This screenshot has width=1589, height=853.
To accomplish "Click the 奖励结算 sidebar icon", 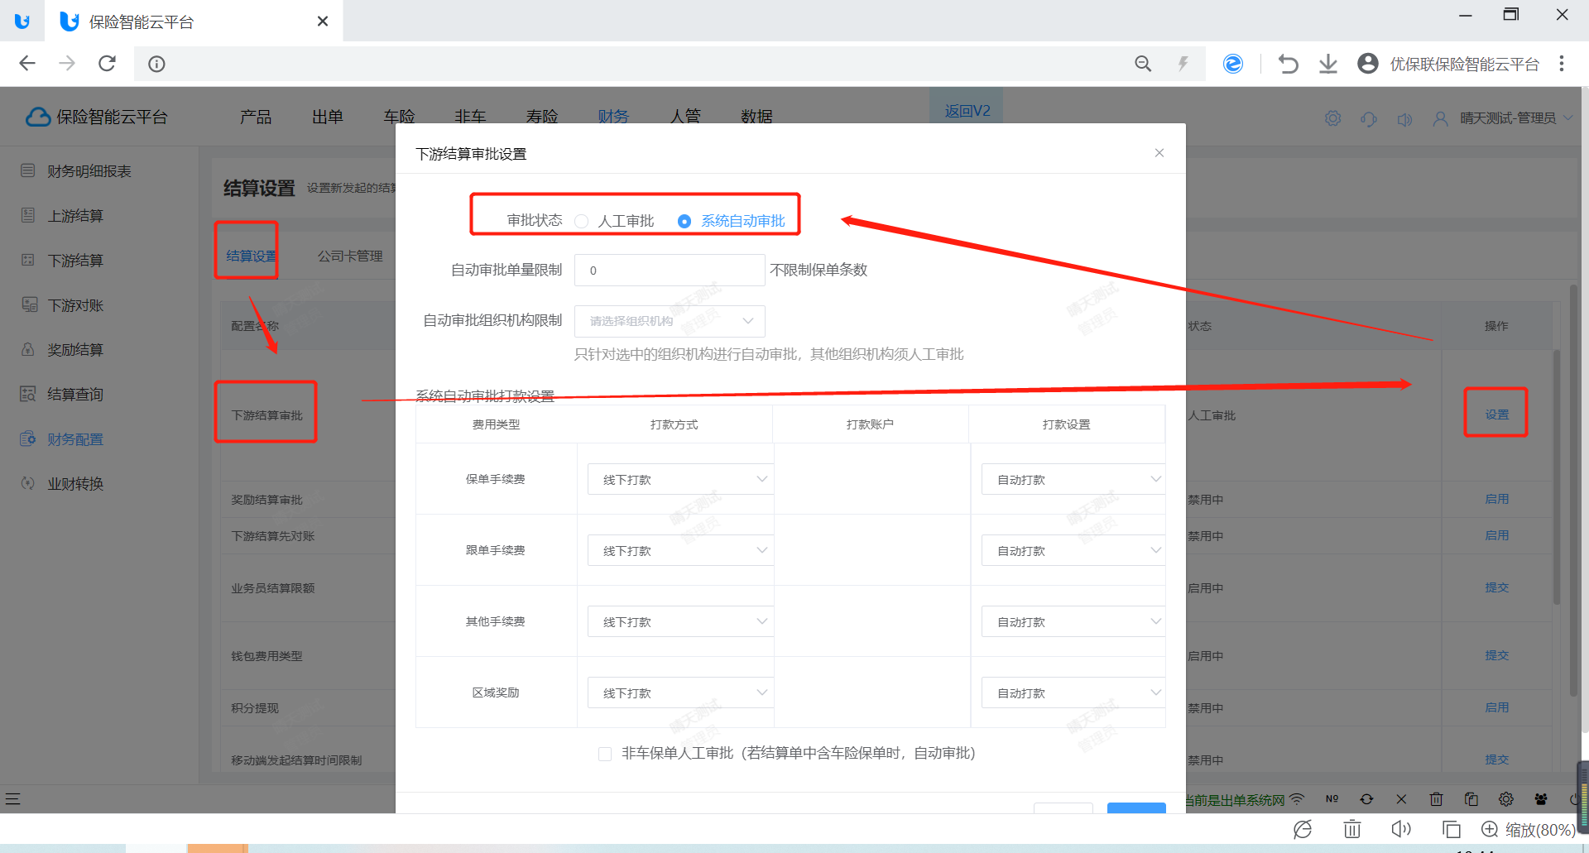I will pyautogui.click(x=29, y=349).
